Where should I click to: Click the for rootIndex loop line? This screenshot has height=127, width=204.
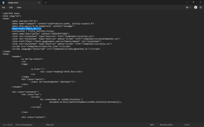click(61, 99)
